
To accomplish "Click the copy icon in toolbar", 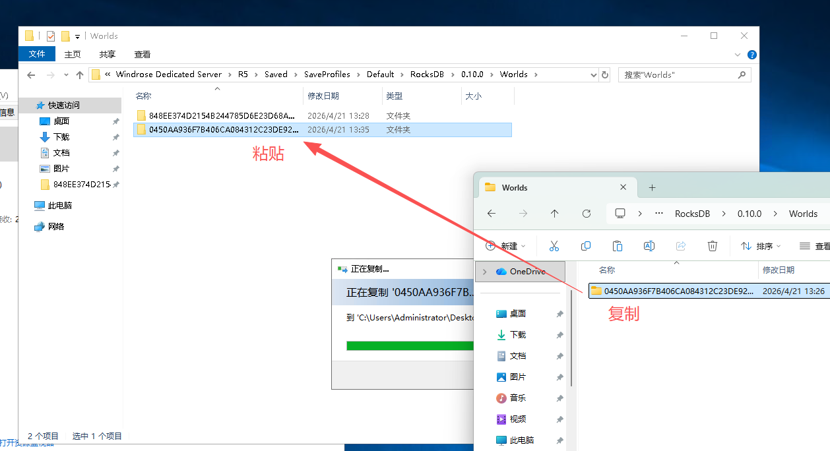I will pos(585,246).
